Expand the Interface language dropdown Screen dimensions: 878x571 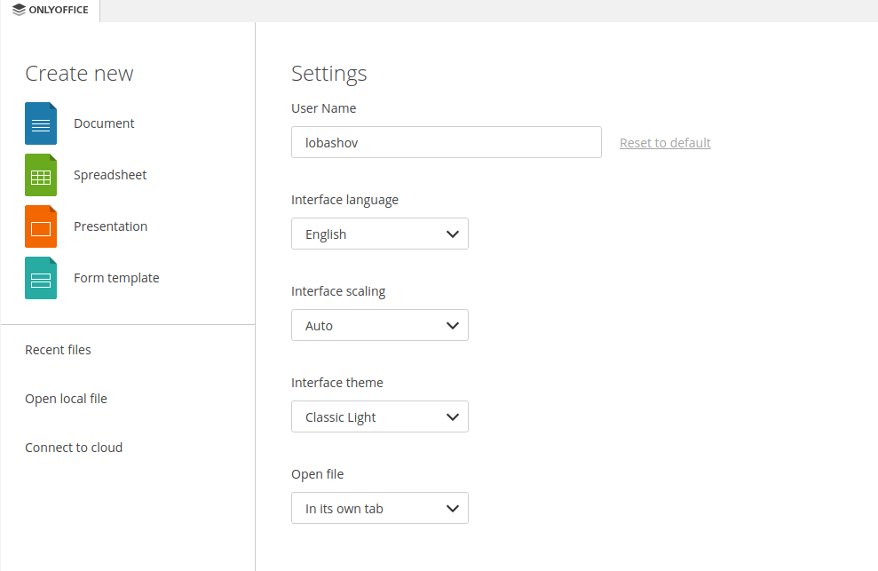tap(380, 234)
